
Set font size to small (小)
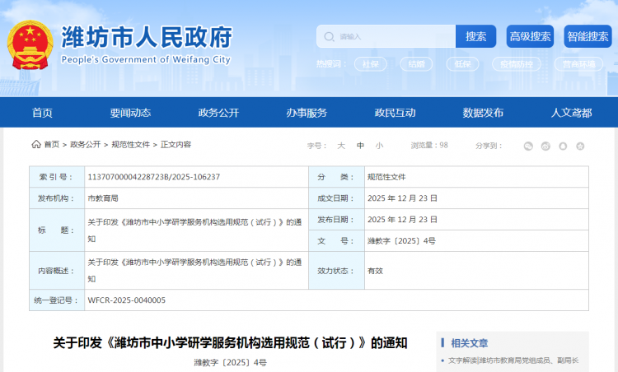[379, 145]
